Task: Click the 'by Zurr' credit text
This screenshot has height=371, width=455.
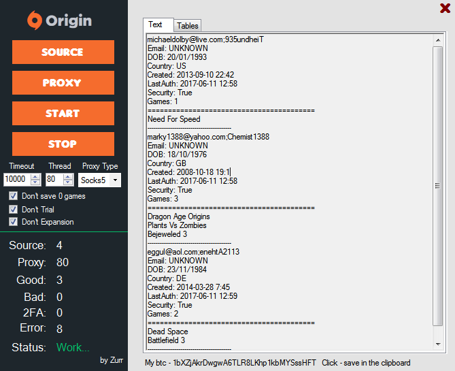Action: [x=112, y=360]
